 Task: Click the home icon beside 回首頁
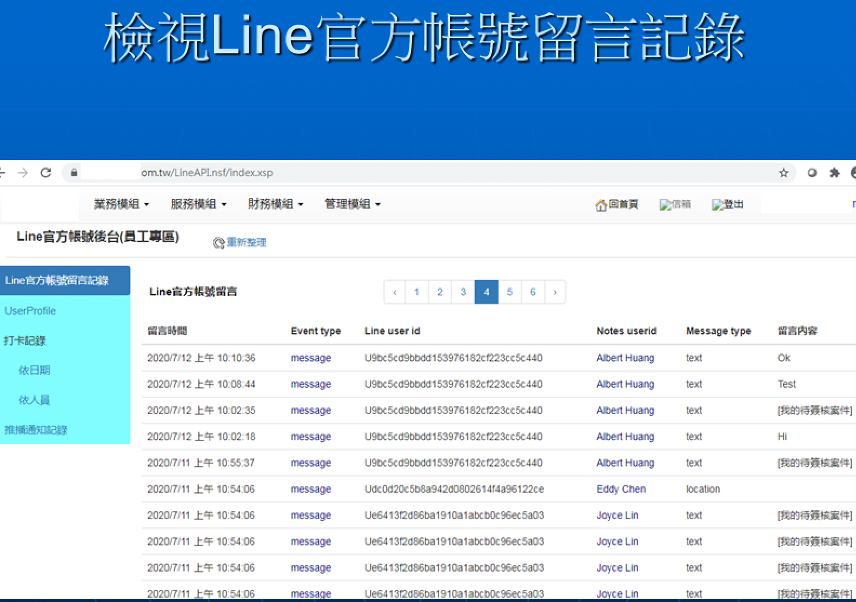[x=601, y=205]
